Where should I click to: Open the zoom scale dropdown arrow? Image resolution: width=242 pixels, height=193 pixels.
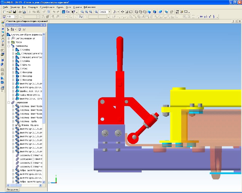(x=109, y=12)
